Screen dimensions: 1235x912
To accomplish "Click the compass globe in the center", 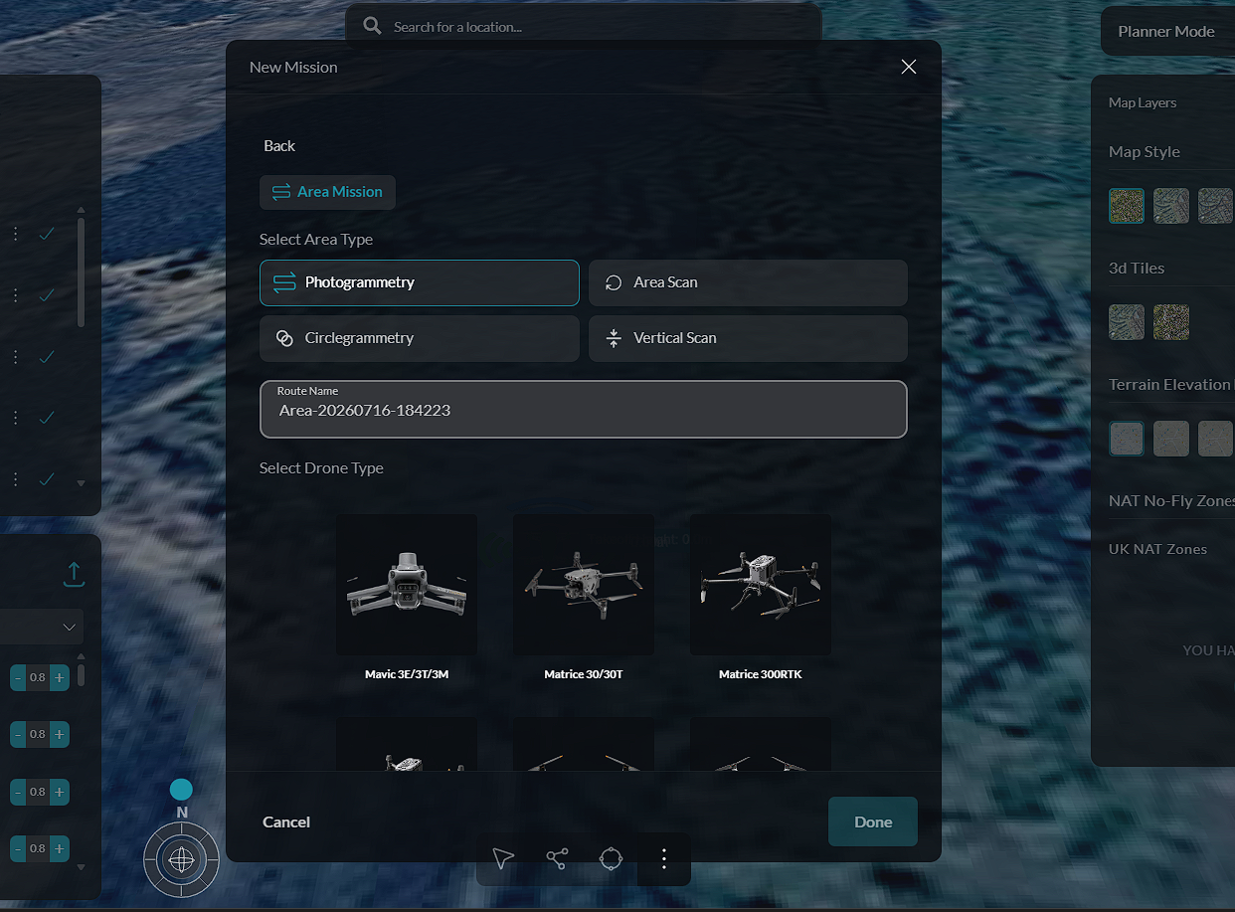I will (181, 858).
